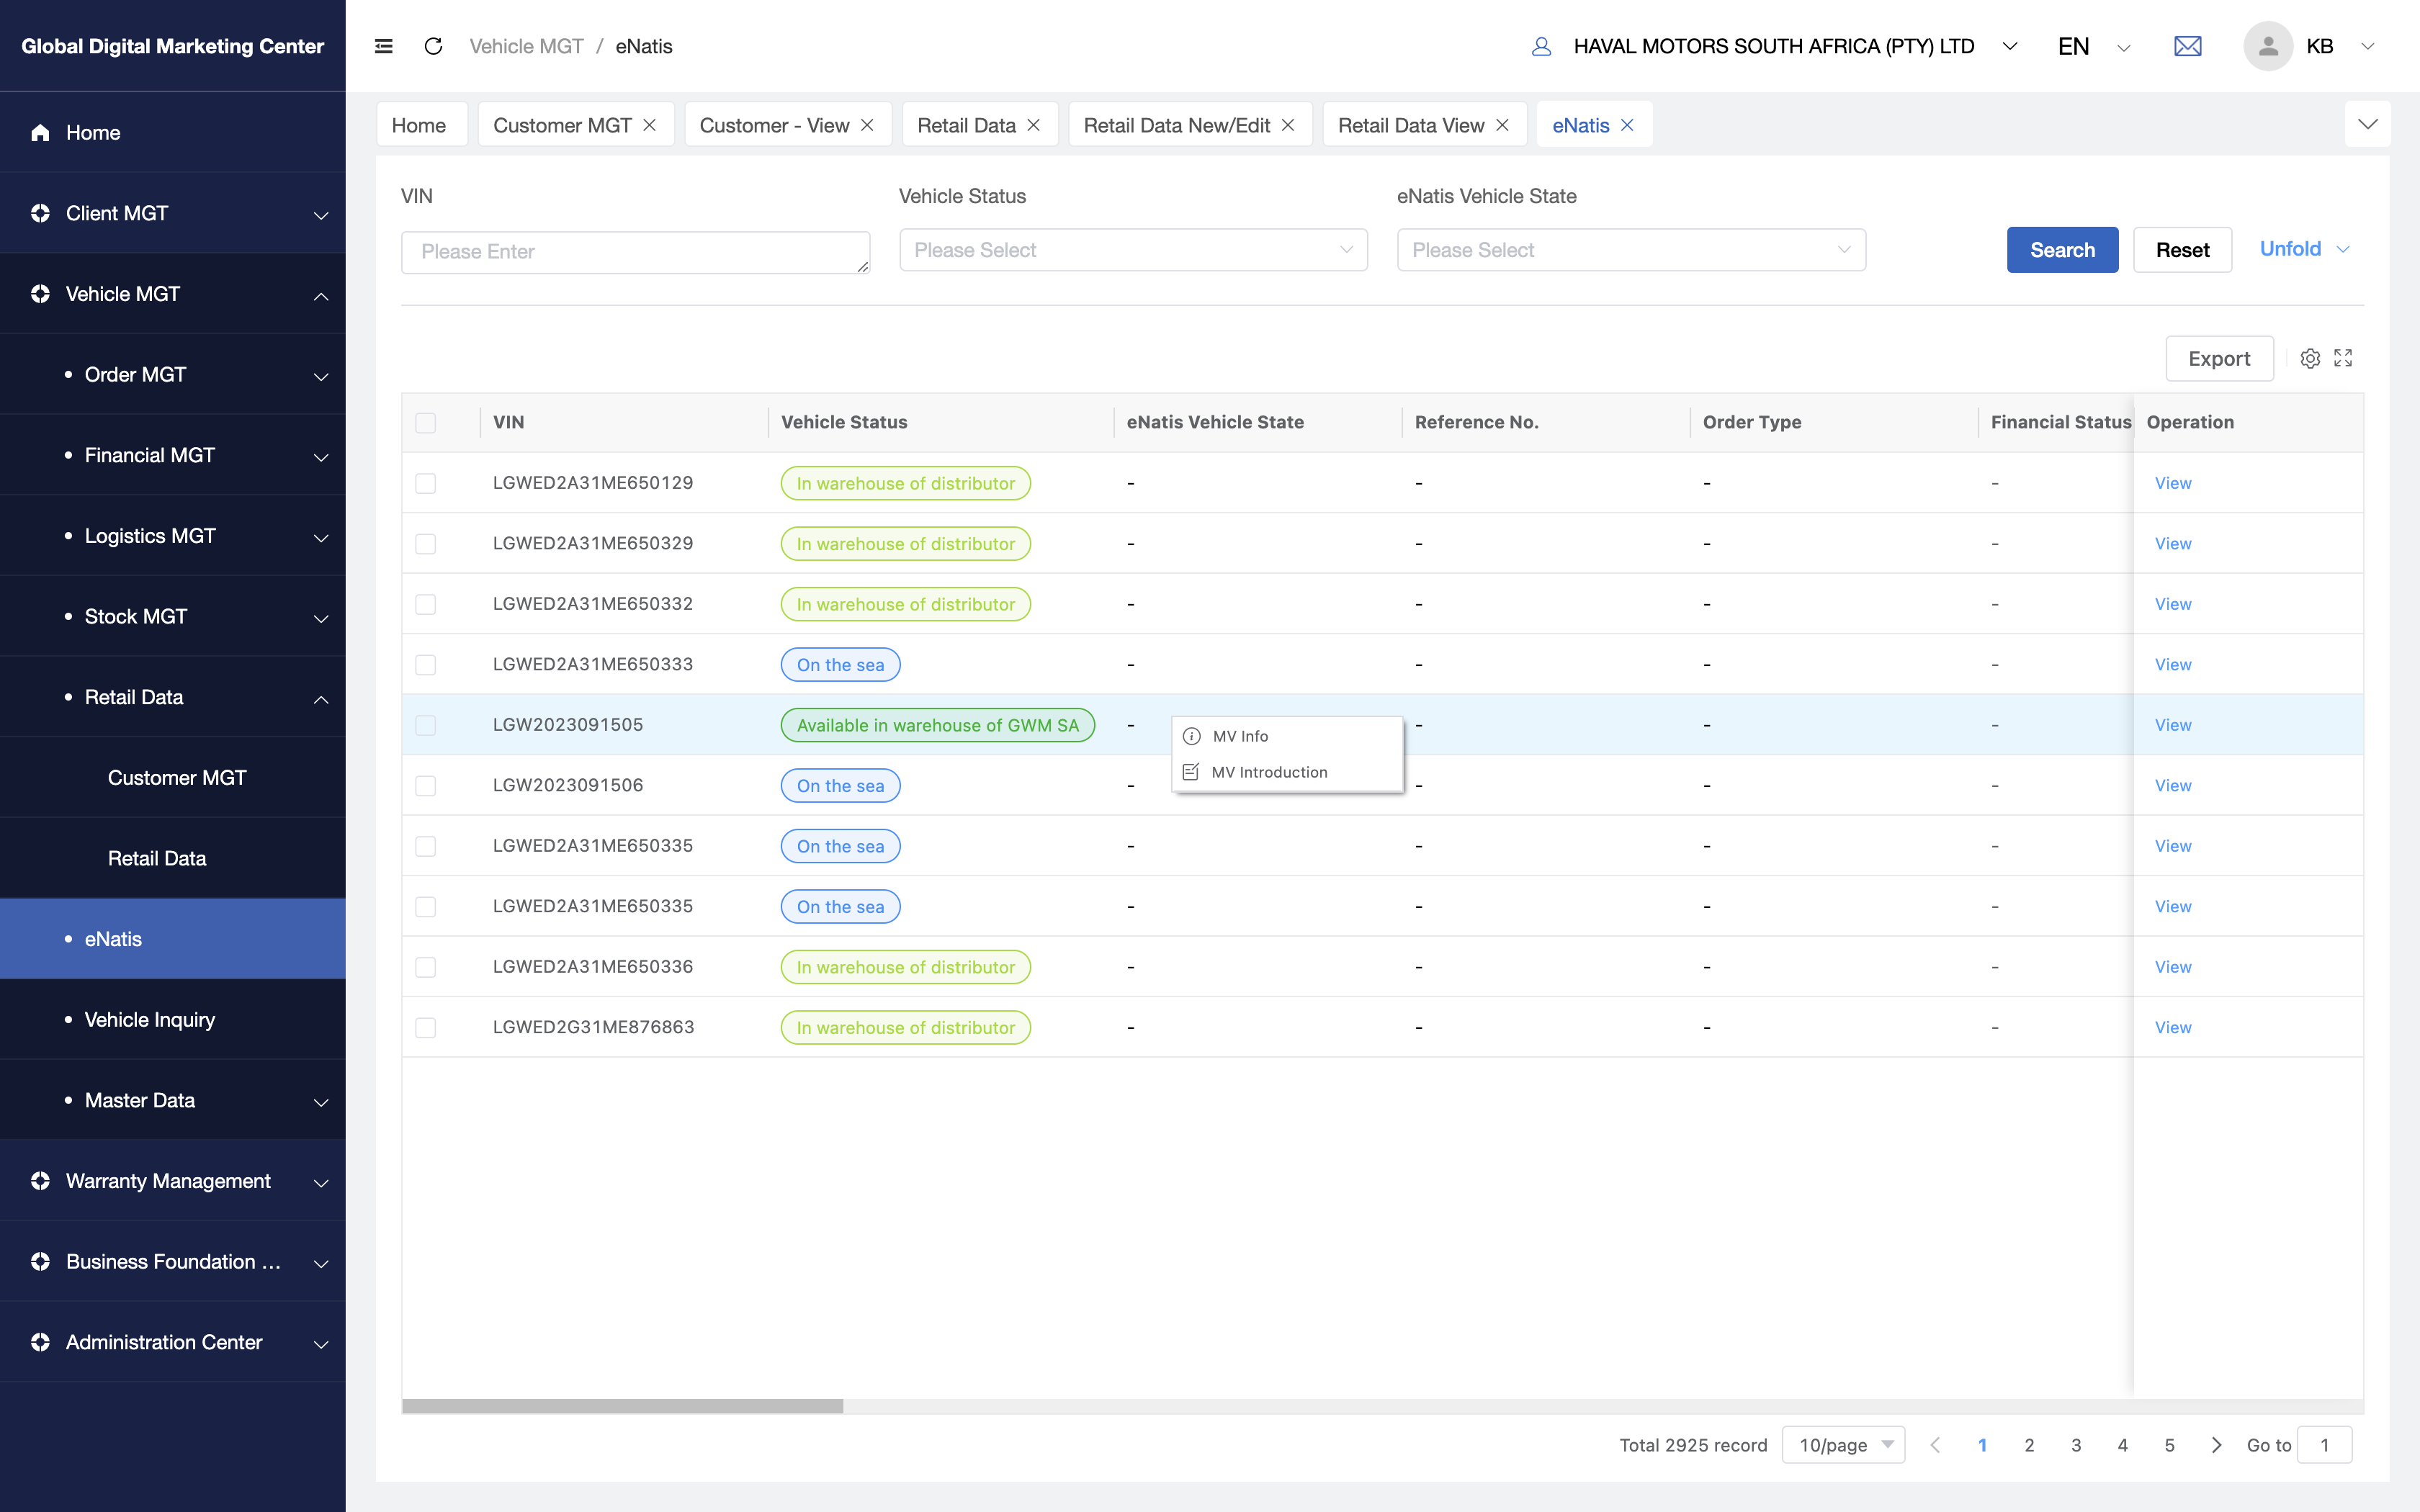
Task: Close the Customer - View tab
Action: coord(867,125)
